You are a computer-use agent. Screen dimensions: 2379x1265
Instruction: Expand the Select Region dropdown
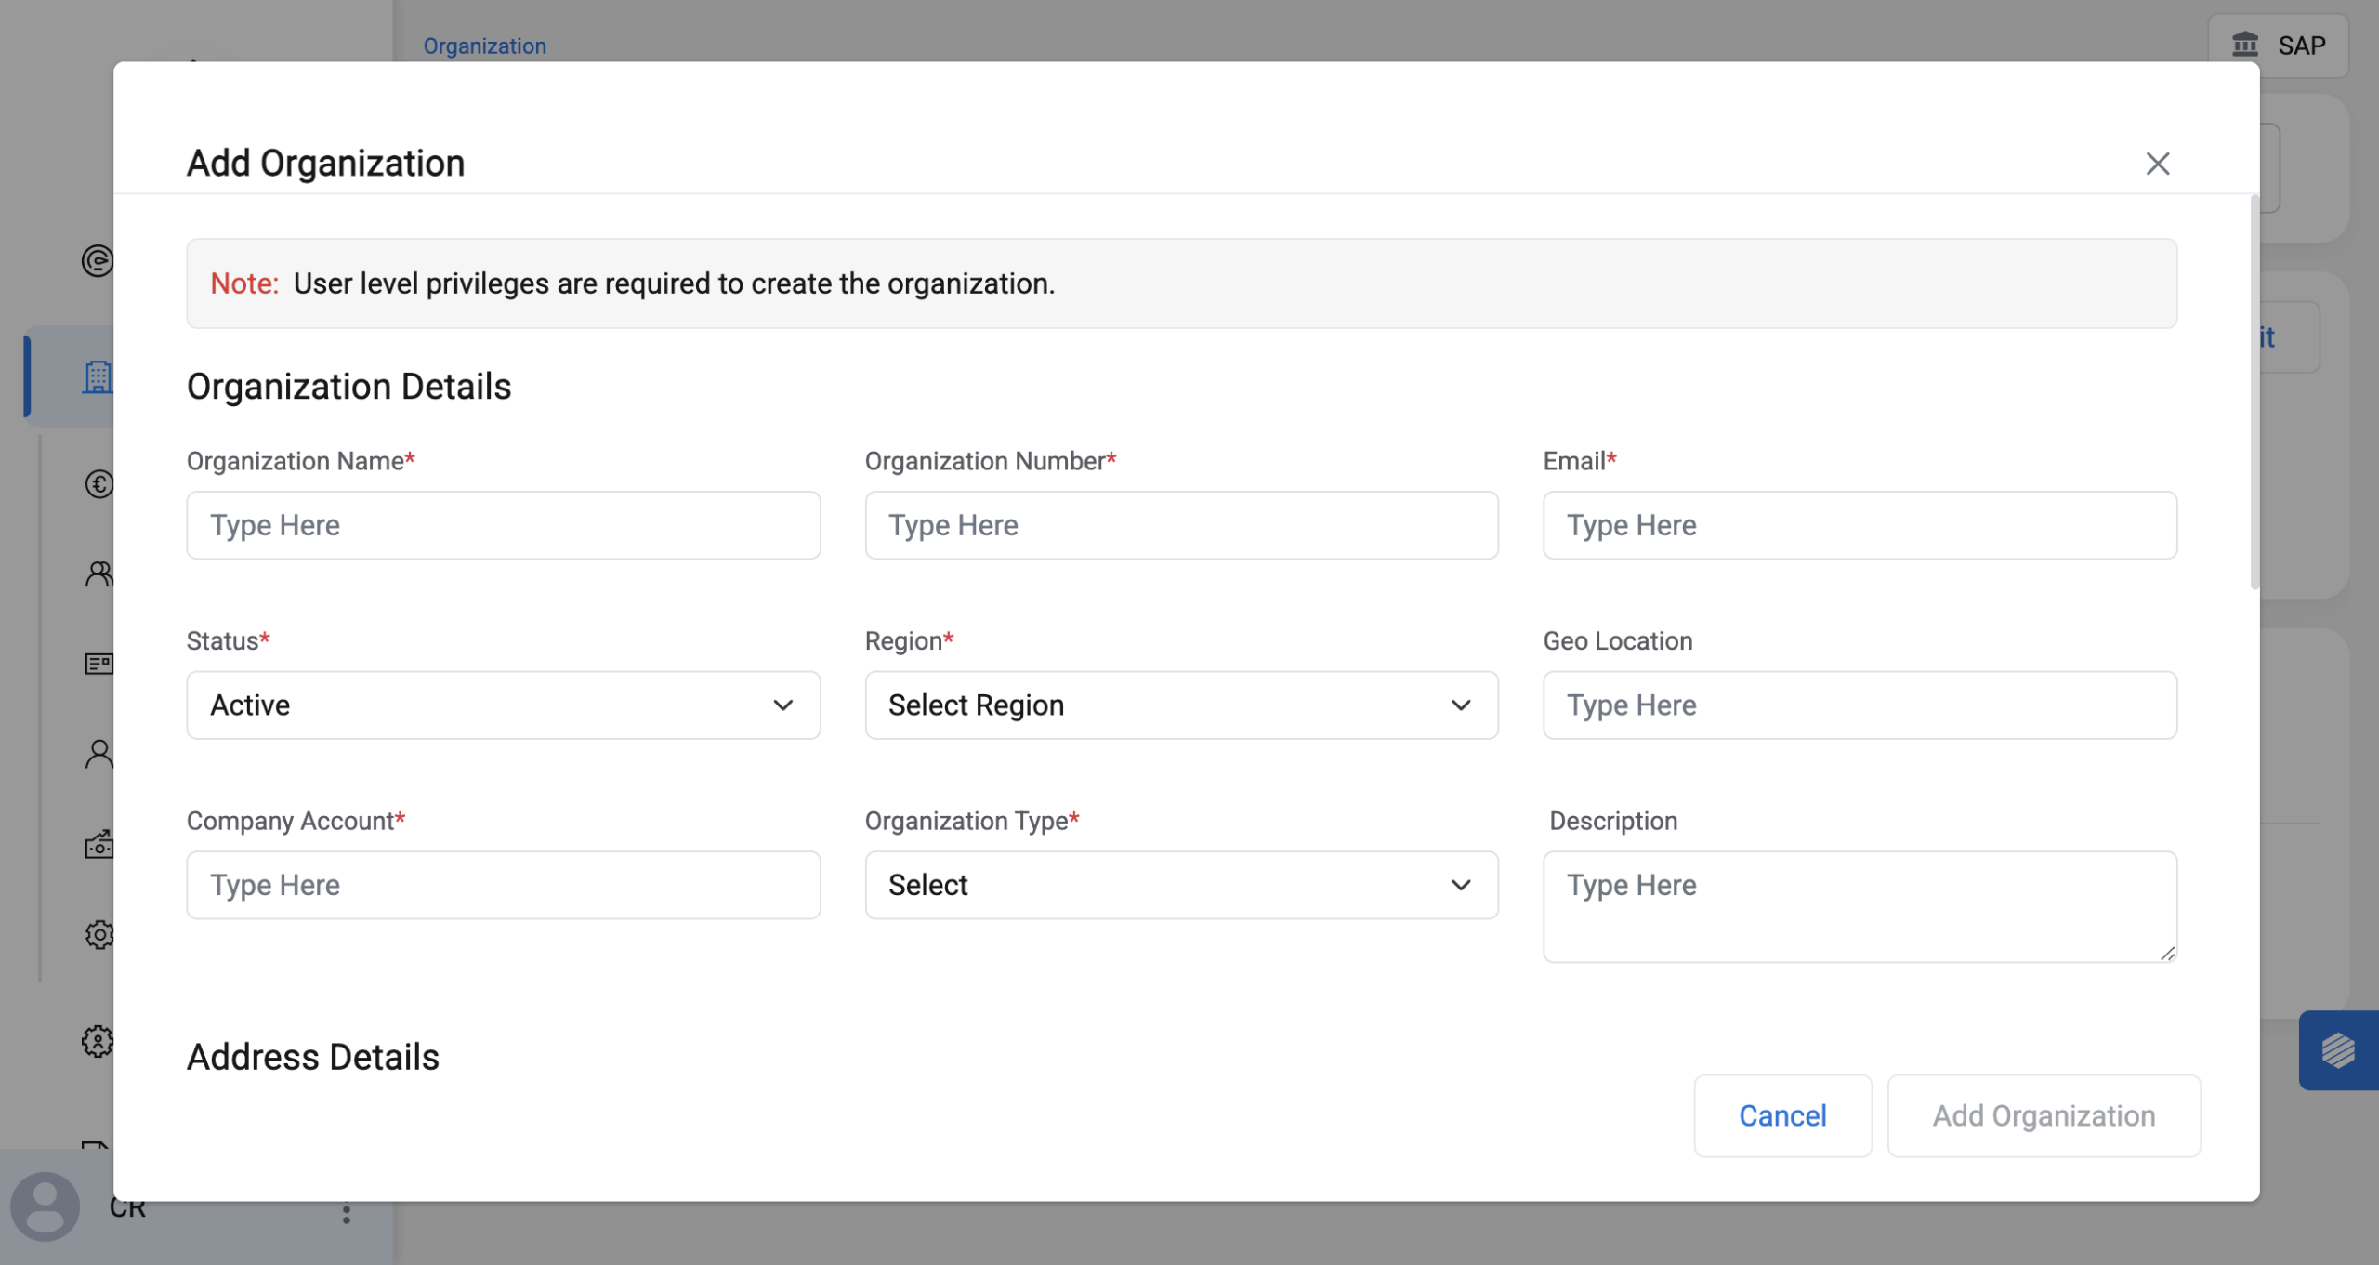click(x=1180, y=705)
